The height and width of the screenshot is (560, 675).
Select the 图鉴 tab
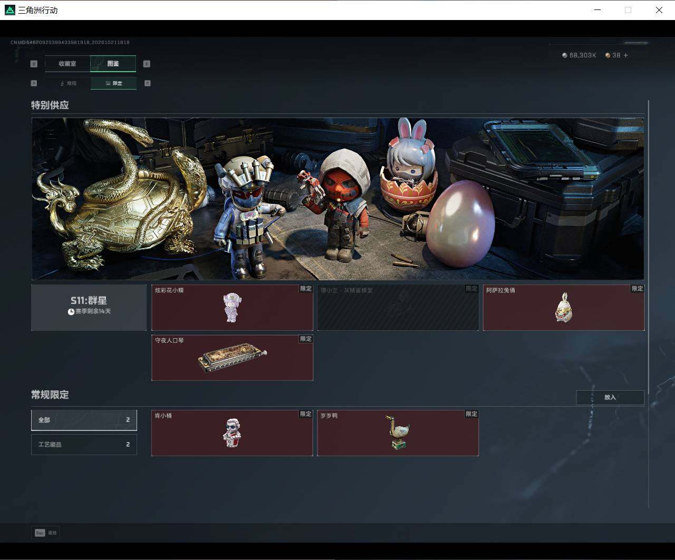click(x=113, y=64)
